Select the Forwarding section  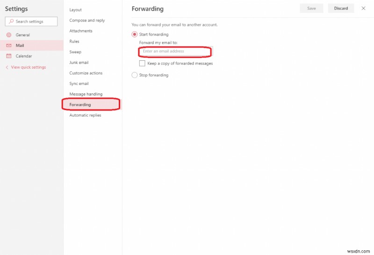click(x=93, y=105)
